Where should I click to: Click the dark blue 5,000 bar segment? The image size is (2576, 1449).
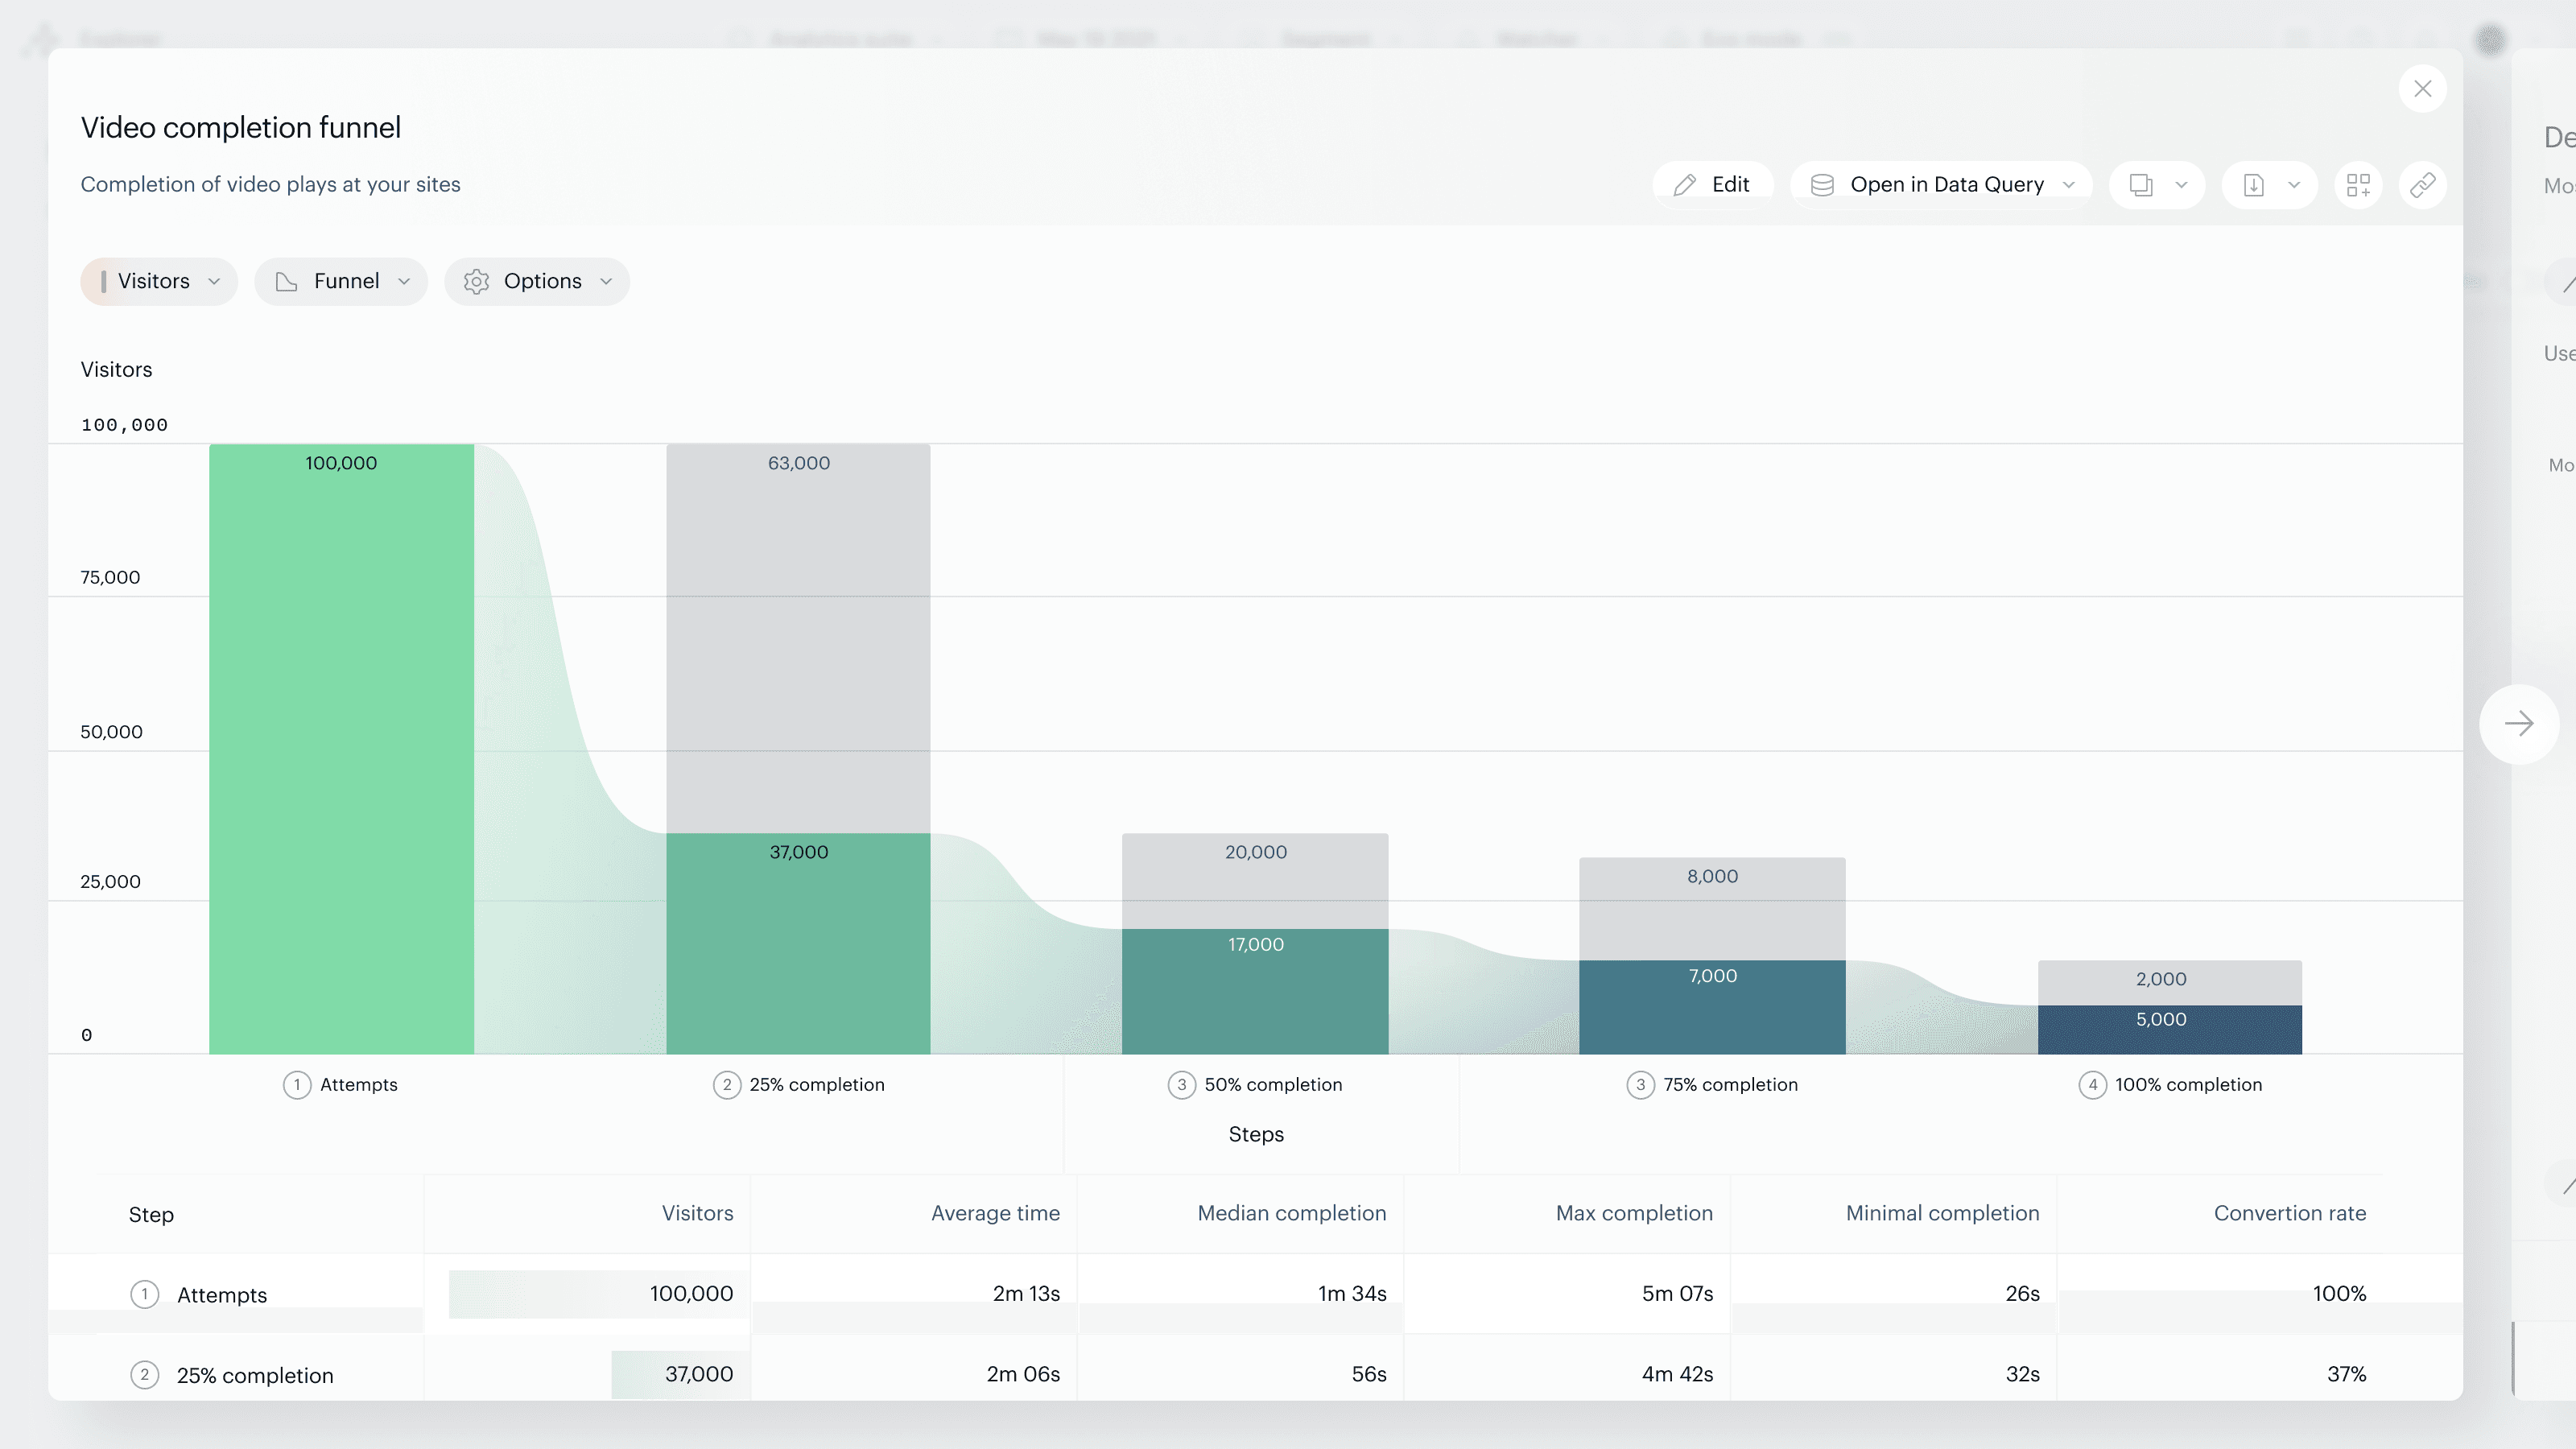click(x=2170, y=1030)
